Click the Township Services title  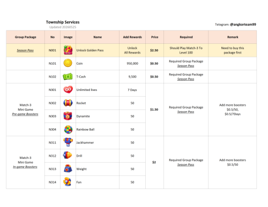(63, 22)
